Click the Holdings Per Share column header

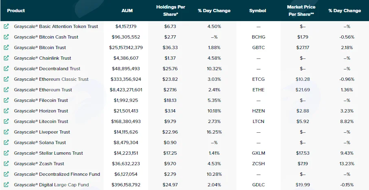[x=170, y=11]
